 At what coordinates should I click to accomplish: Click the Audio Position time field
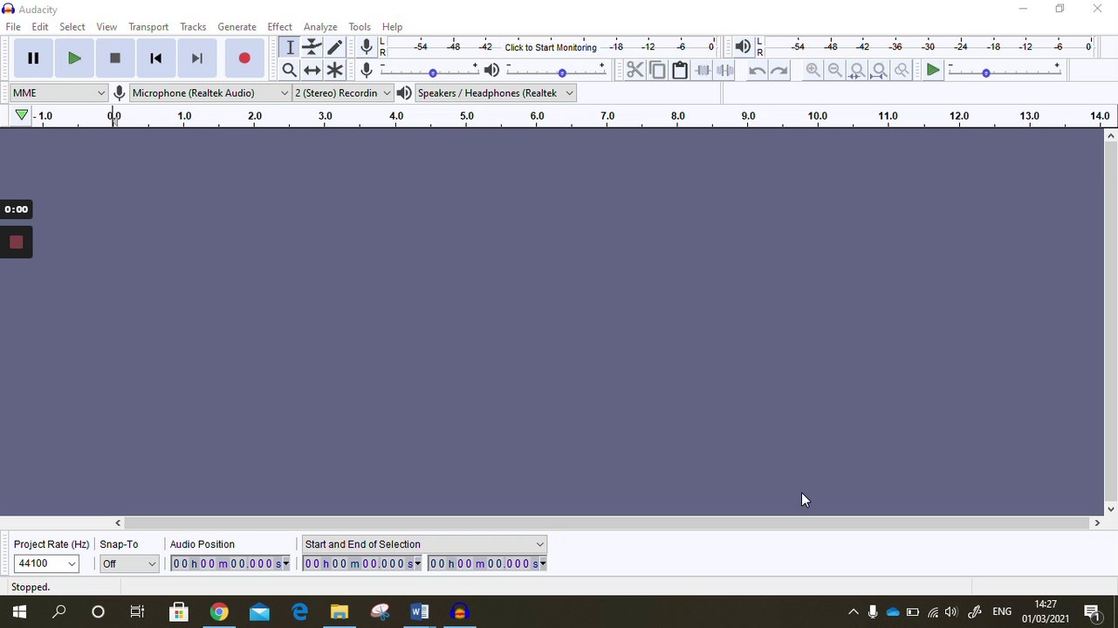coord(230,563)
